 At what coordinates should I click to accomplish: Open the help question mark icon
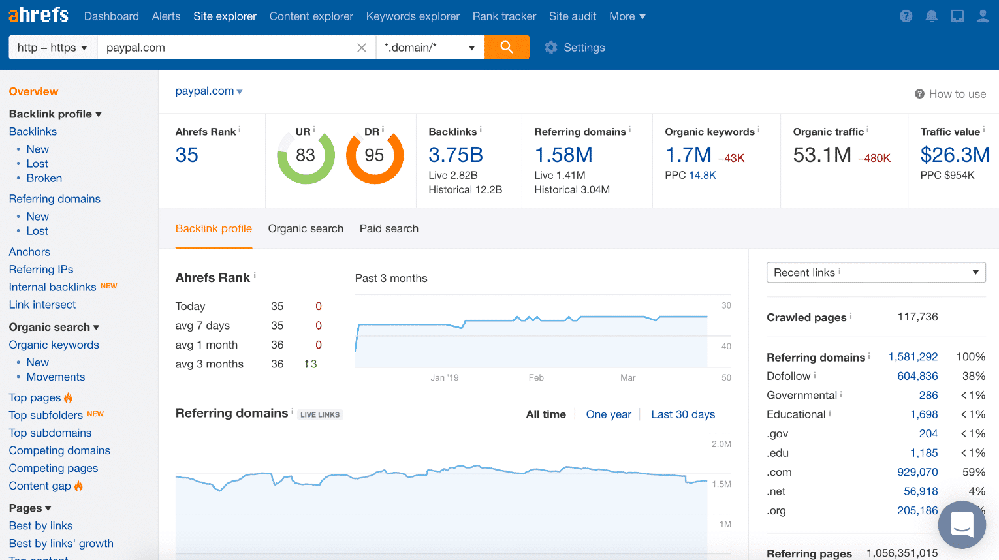(x=906, y=16)
